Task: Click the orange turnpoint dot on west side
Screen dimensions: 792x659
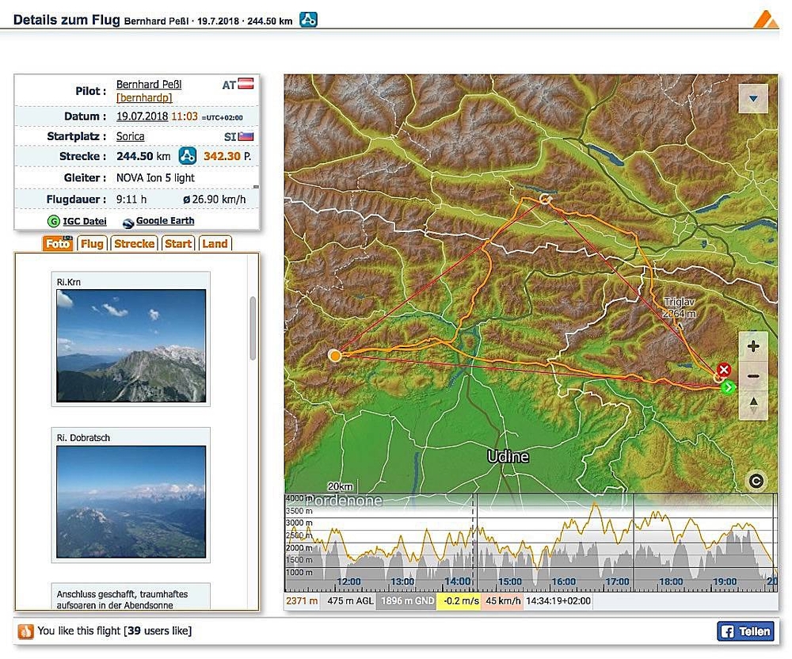Action: tap(334, 356)
